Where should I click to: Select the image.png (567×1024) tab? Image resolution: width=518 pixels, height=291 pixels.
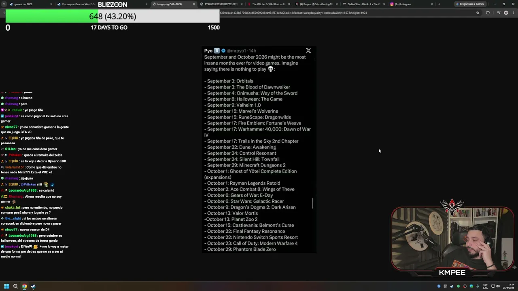coord(173,4)
